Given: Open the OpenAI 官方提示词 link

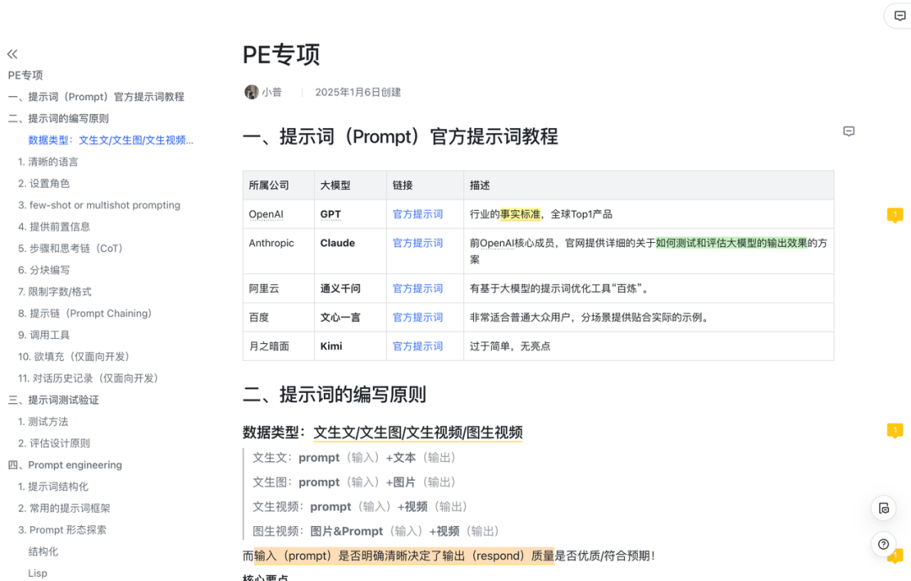Looking at the screenshot, I should [x=418, y=214].
